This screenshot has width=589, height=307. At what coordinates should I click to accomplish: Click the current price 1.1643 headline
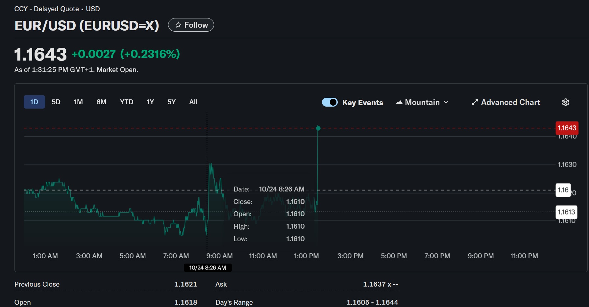point(40,54)
